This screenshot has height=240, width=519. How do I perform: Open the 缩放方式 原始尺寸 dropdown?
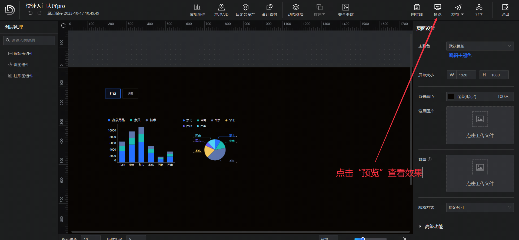(x=480, y=208)
